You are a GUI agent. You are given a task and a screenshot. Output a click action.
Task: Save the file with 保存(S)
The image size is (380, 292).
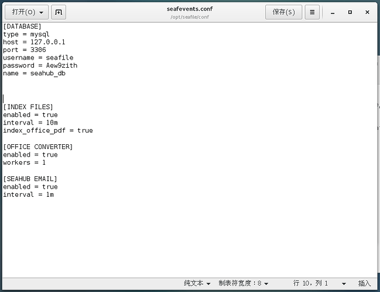[283, 12]
